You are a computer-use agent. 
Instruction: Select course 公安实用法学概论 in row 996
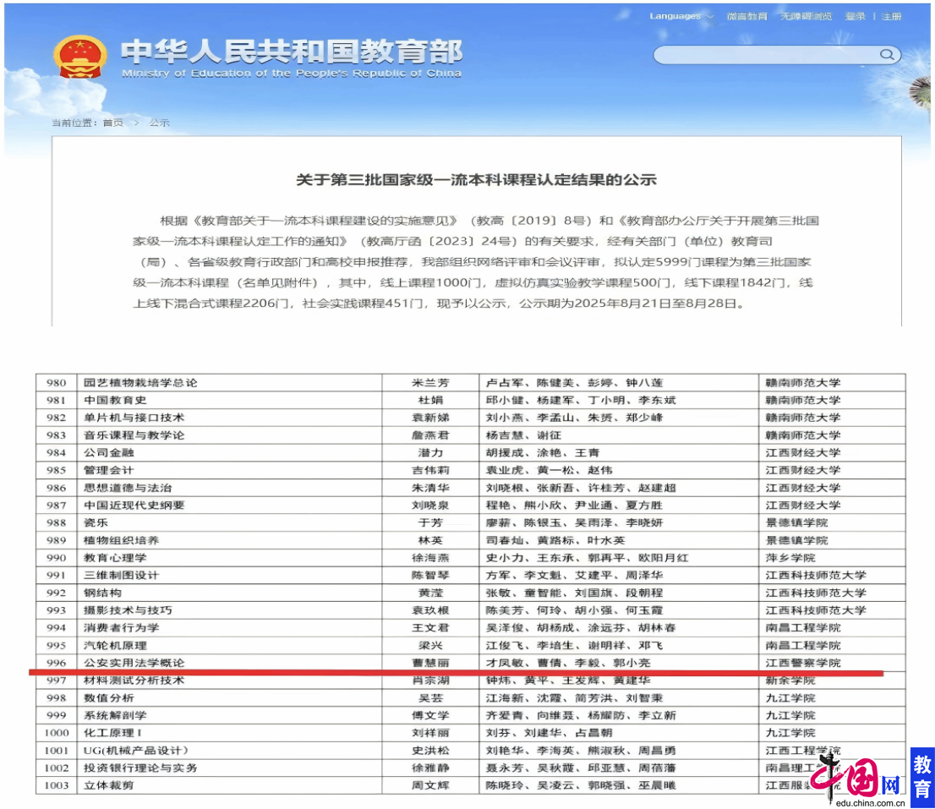point(134,663)
